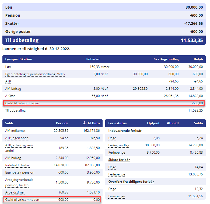Screen dimensions: 210x204
Task: Click the A-Skat label in Lønspecifikation
Action: (x=10, y=96)
